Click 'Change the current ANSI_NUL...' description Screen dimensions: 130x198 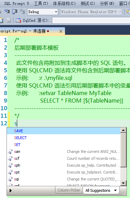pyautogui.click(x=93, y=152)
